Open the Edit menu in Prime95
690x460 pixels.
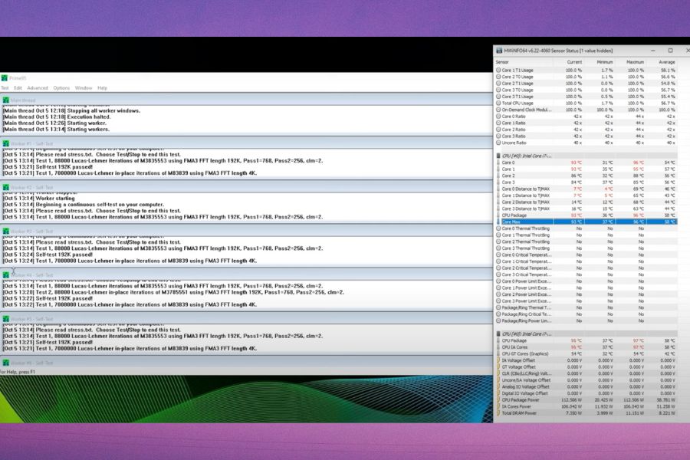click(x=18, y=88)
